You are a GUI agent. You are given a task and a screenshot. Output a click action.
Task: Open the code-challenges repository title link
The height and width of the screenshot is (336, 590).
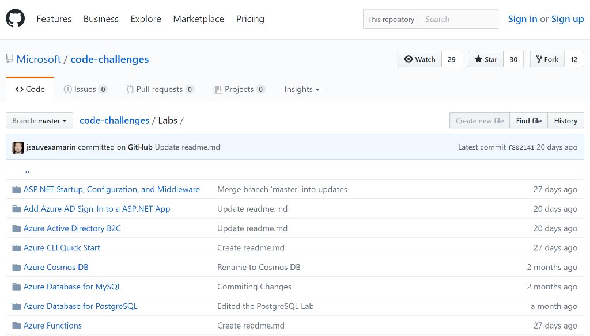click(x=109, y=59)
